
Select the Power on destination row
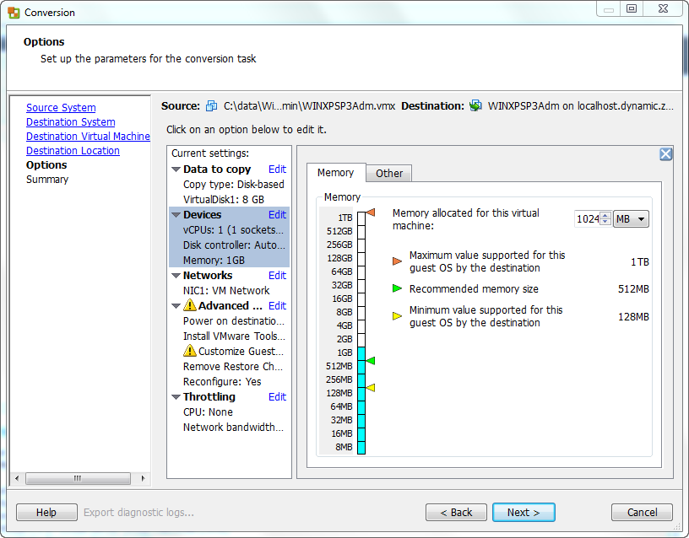(x=234, y=320)
